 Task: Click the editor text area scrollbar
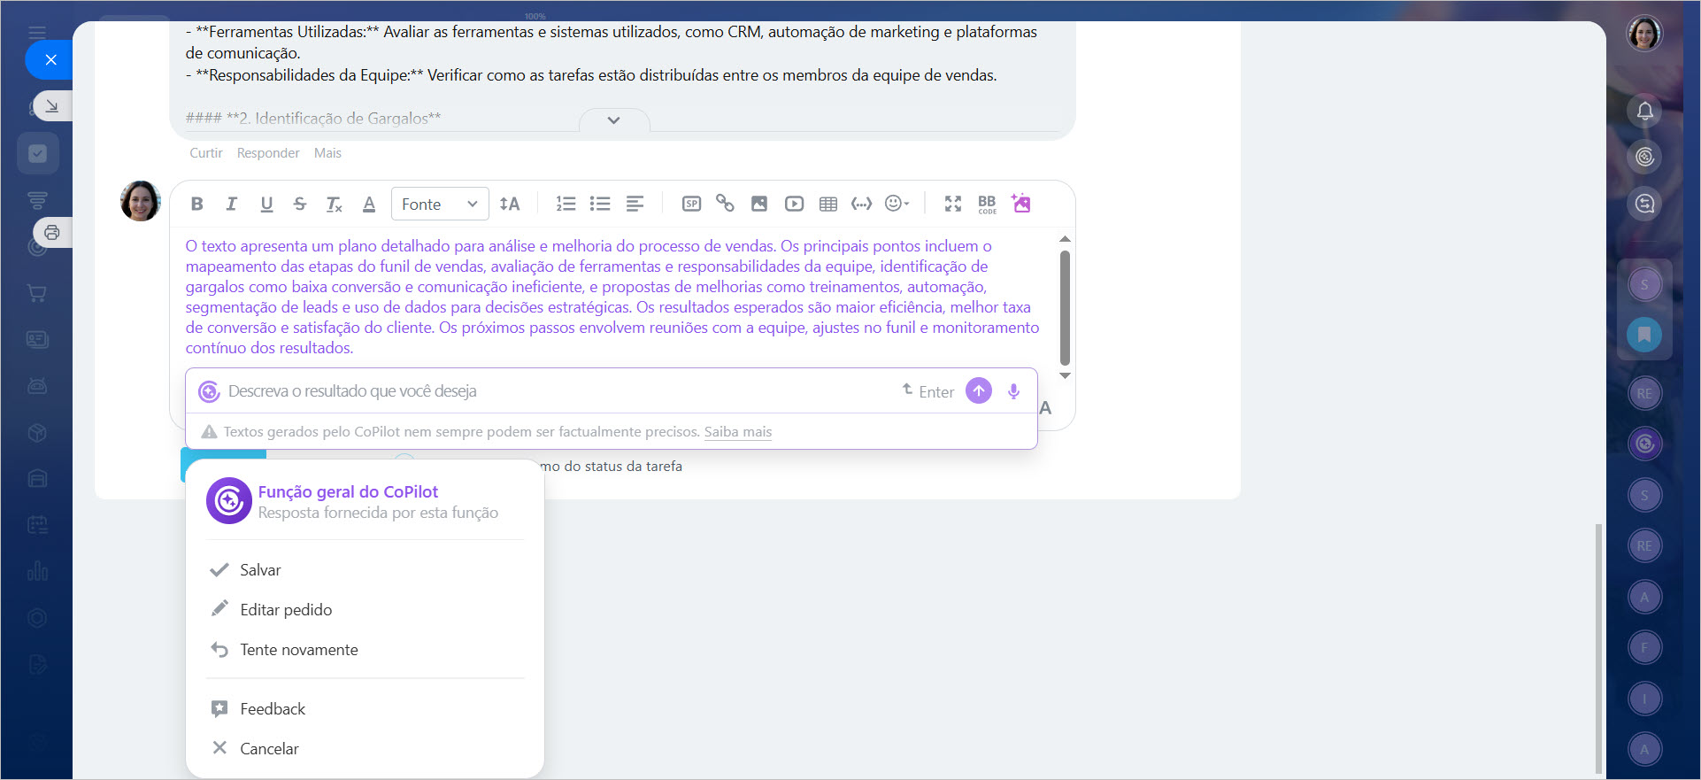(x=1065, y=308)
